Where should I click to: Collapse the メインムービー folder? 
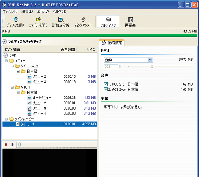(x=6, y=119)
